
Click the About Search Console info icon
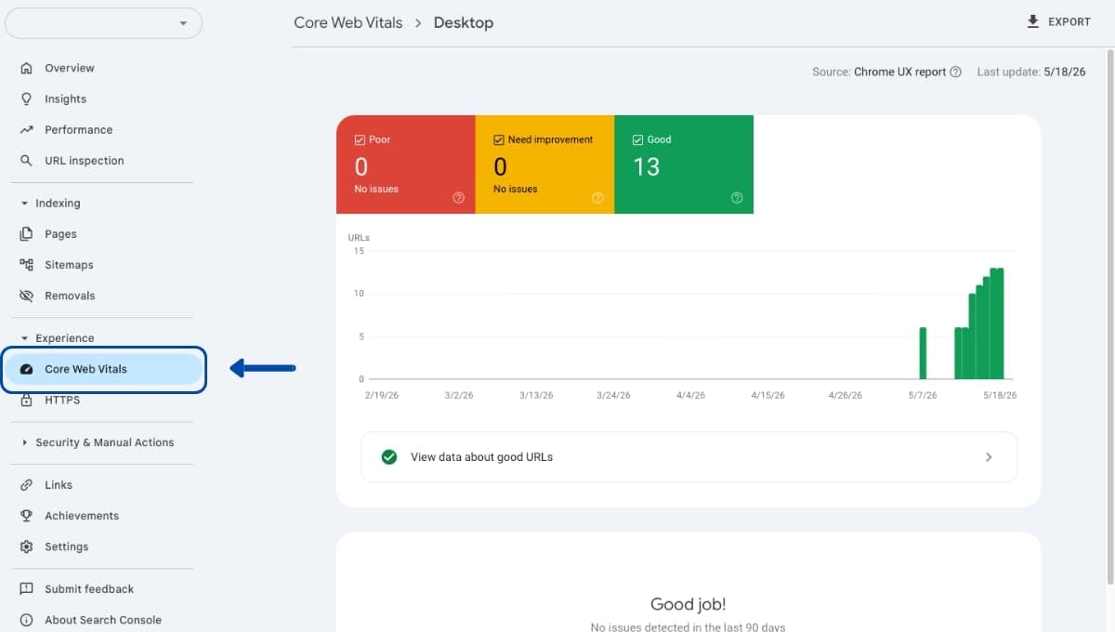(x=26, y=620)
